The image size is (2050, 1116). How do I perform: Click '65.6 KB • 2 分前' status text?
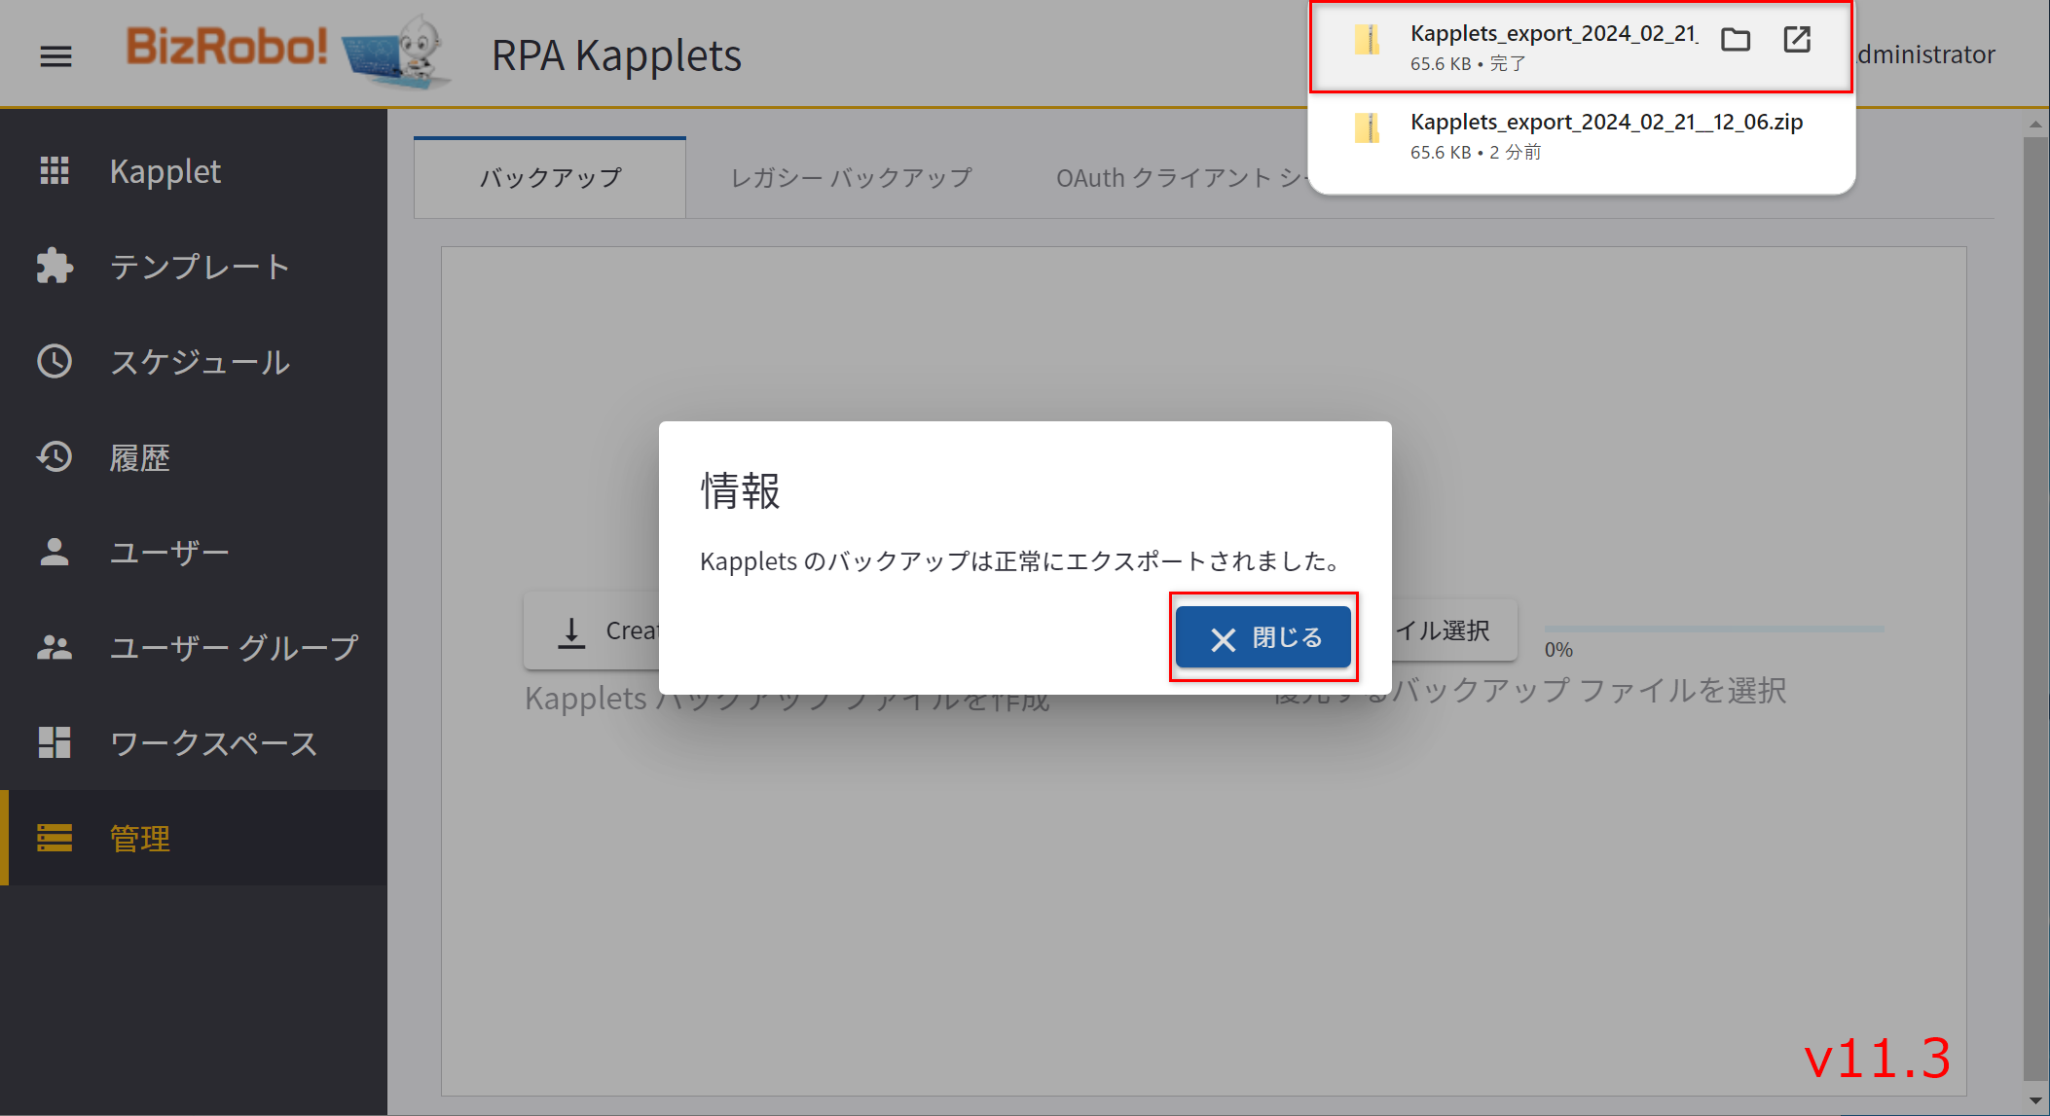pos(1476,152)
